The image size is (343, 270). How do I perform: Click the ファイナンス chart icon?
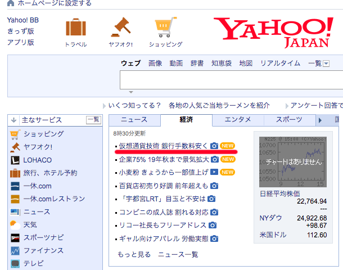coord(15,251)
